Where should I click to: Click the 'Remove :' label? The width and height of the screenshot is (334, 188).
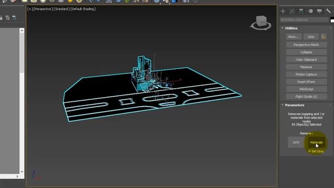coord(306,134)
